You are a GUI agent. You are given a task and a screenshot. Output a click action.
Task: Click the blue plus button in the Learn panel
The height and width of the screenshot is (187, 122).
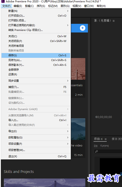point(83,28)
